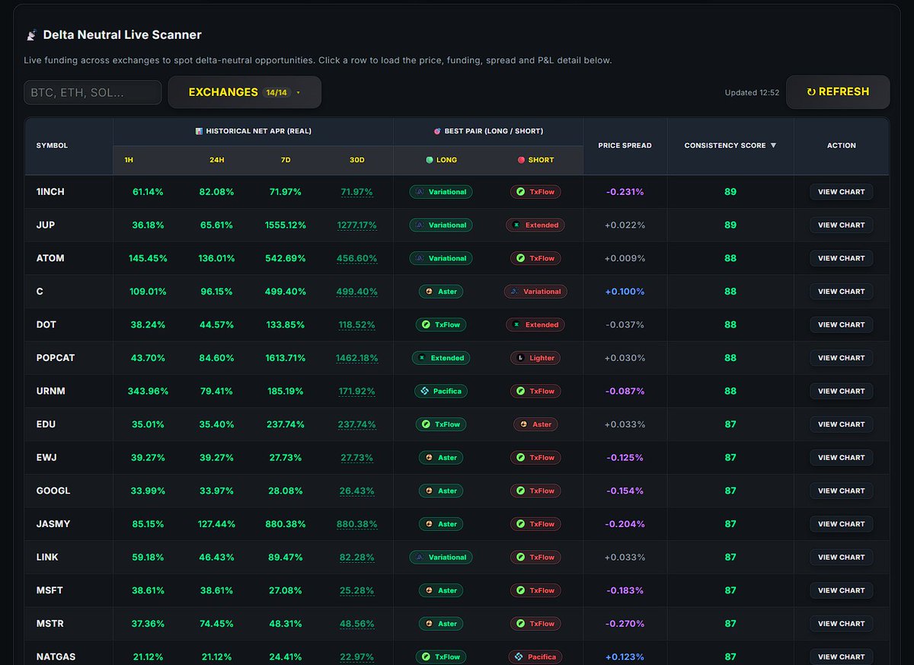
Task: Click the -0.231% price spread value
Action: coord(625,192)
